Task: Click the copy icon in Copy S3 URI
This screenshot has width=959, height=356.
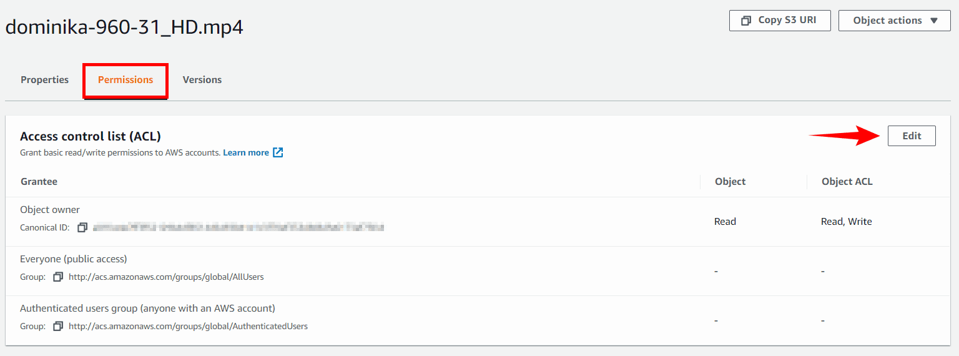Action: click(745, 21)
